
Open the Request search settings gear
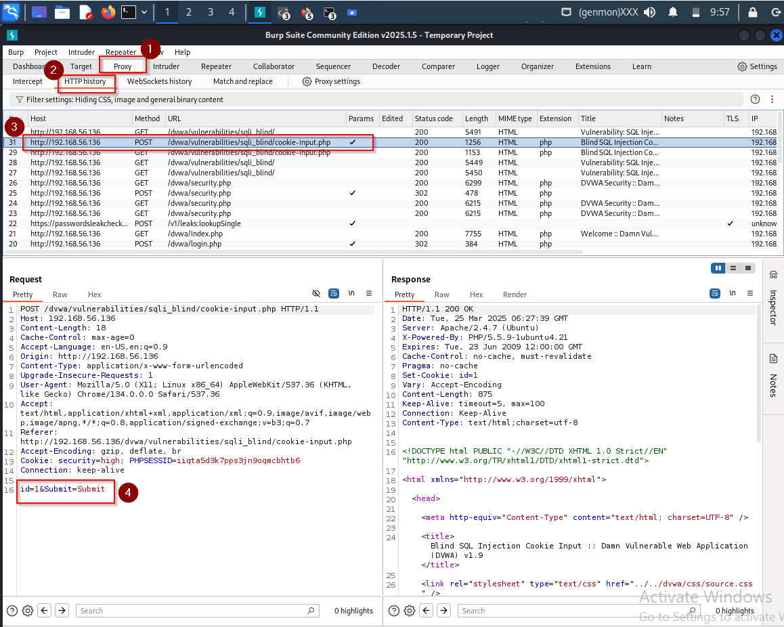[x=28, y=611]
